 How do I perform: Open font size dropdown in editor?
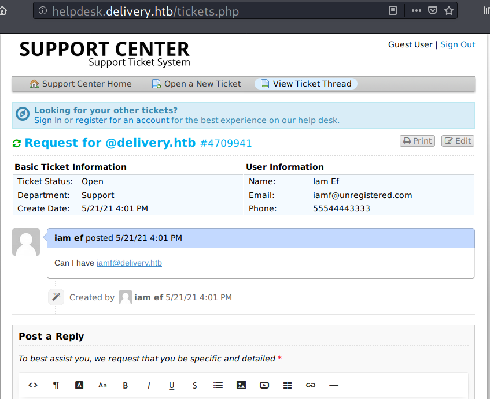(102, 385)
